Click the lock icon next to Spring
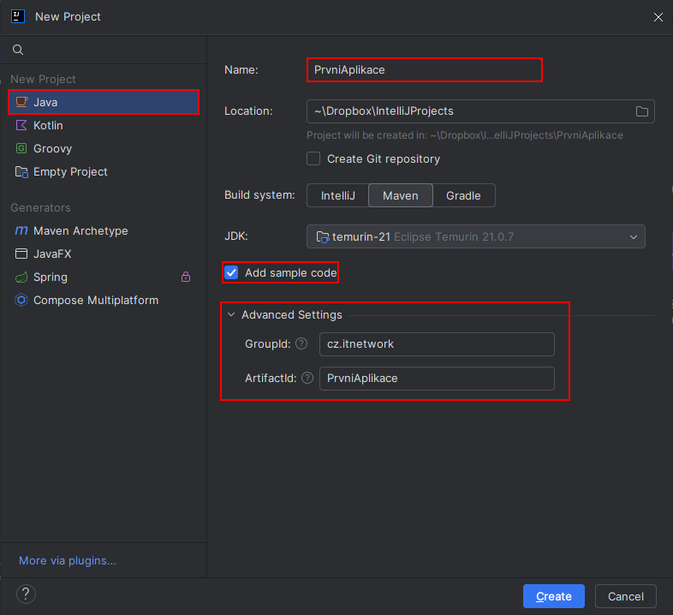Image resolution: width=673 pixels, height=615 pixels. click(x=186, y=277)
